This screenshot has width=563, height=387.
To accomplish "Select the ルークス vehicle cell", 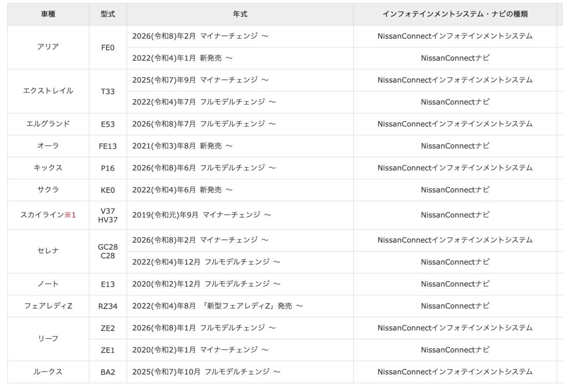I will pyautogui.click(x=48, y=372).
